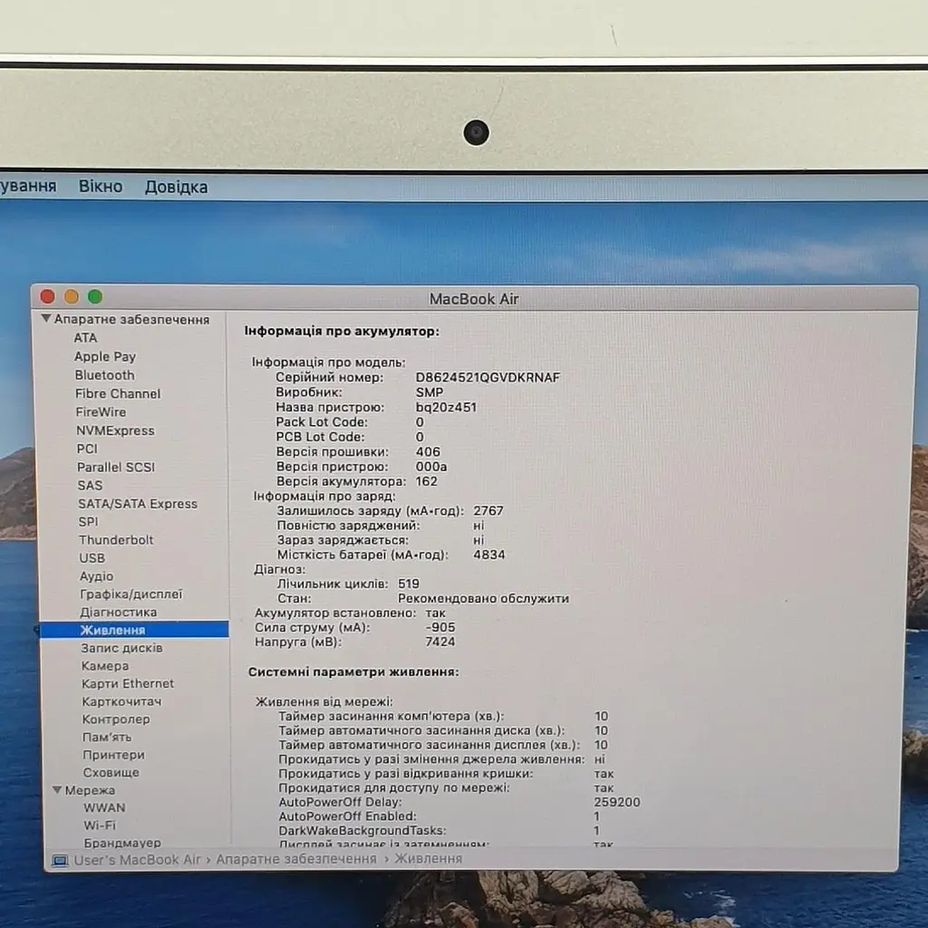The image size is (928, 928).
Task: Select Камера in the sidebar
Action: pos(105,665)
